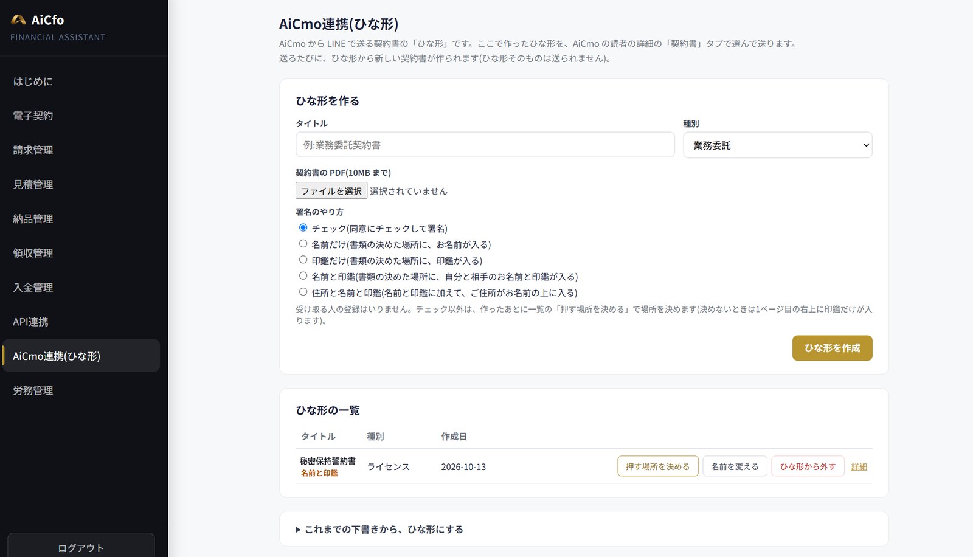Viewport: 973px width, 557px height.
Task: Click the 名前と印鑑 tag under 秘密保持誓約書
Action: pyautogui.click(x=319, y=473)
